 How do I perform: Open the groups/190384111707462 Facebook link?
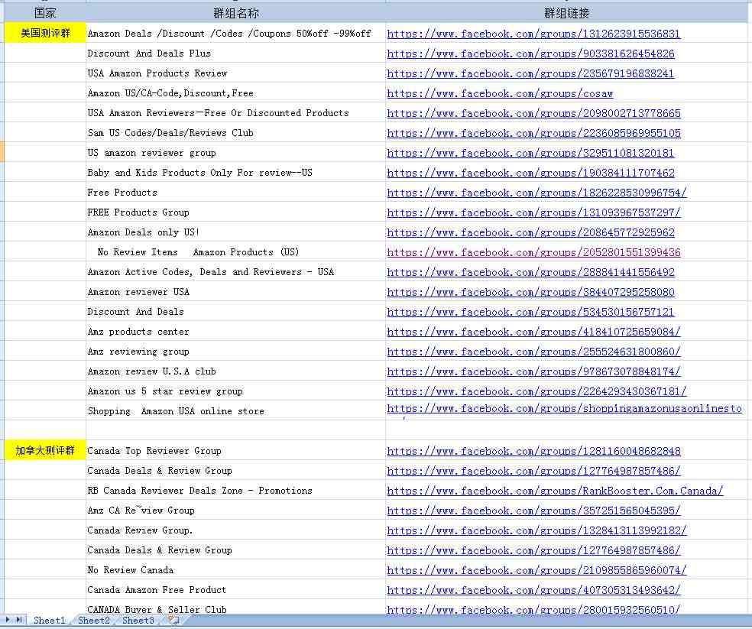click(x=530, y=173)
